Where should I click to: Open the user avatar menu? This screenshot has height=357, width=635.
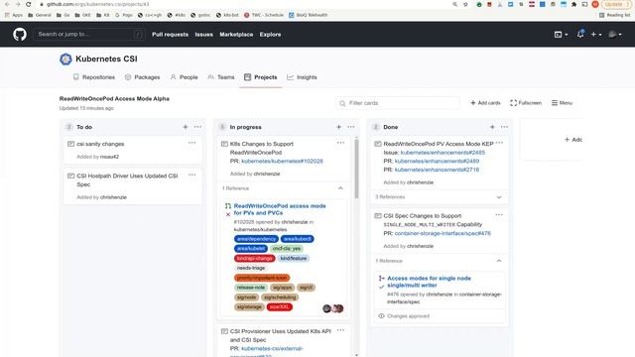tap(615, 35)
